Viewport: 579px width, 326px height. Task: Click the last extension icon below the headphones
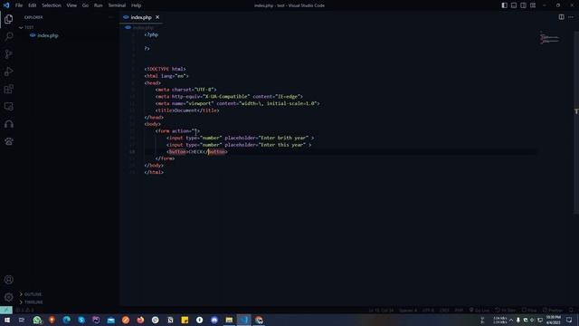point(8,141)
